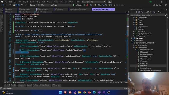Click the Save icon in toolbar

[x=16, y=5]
